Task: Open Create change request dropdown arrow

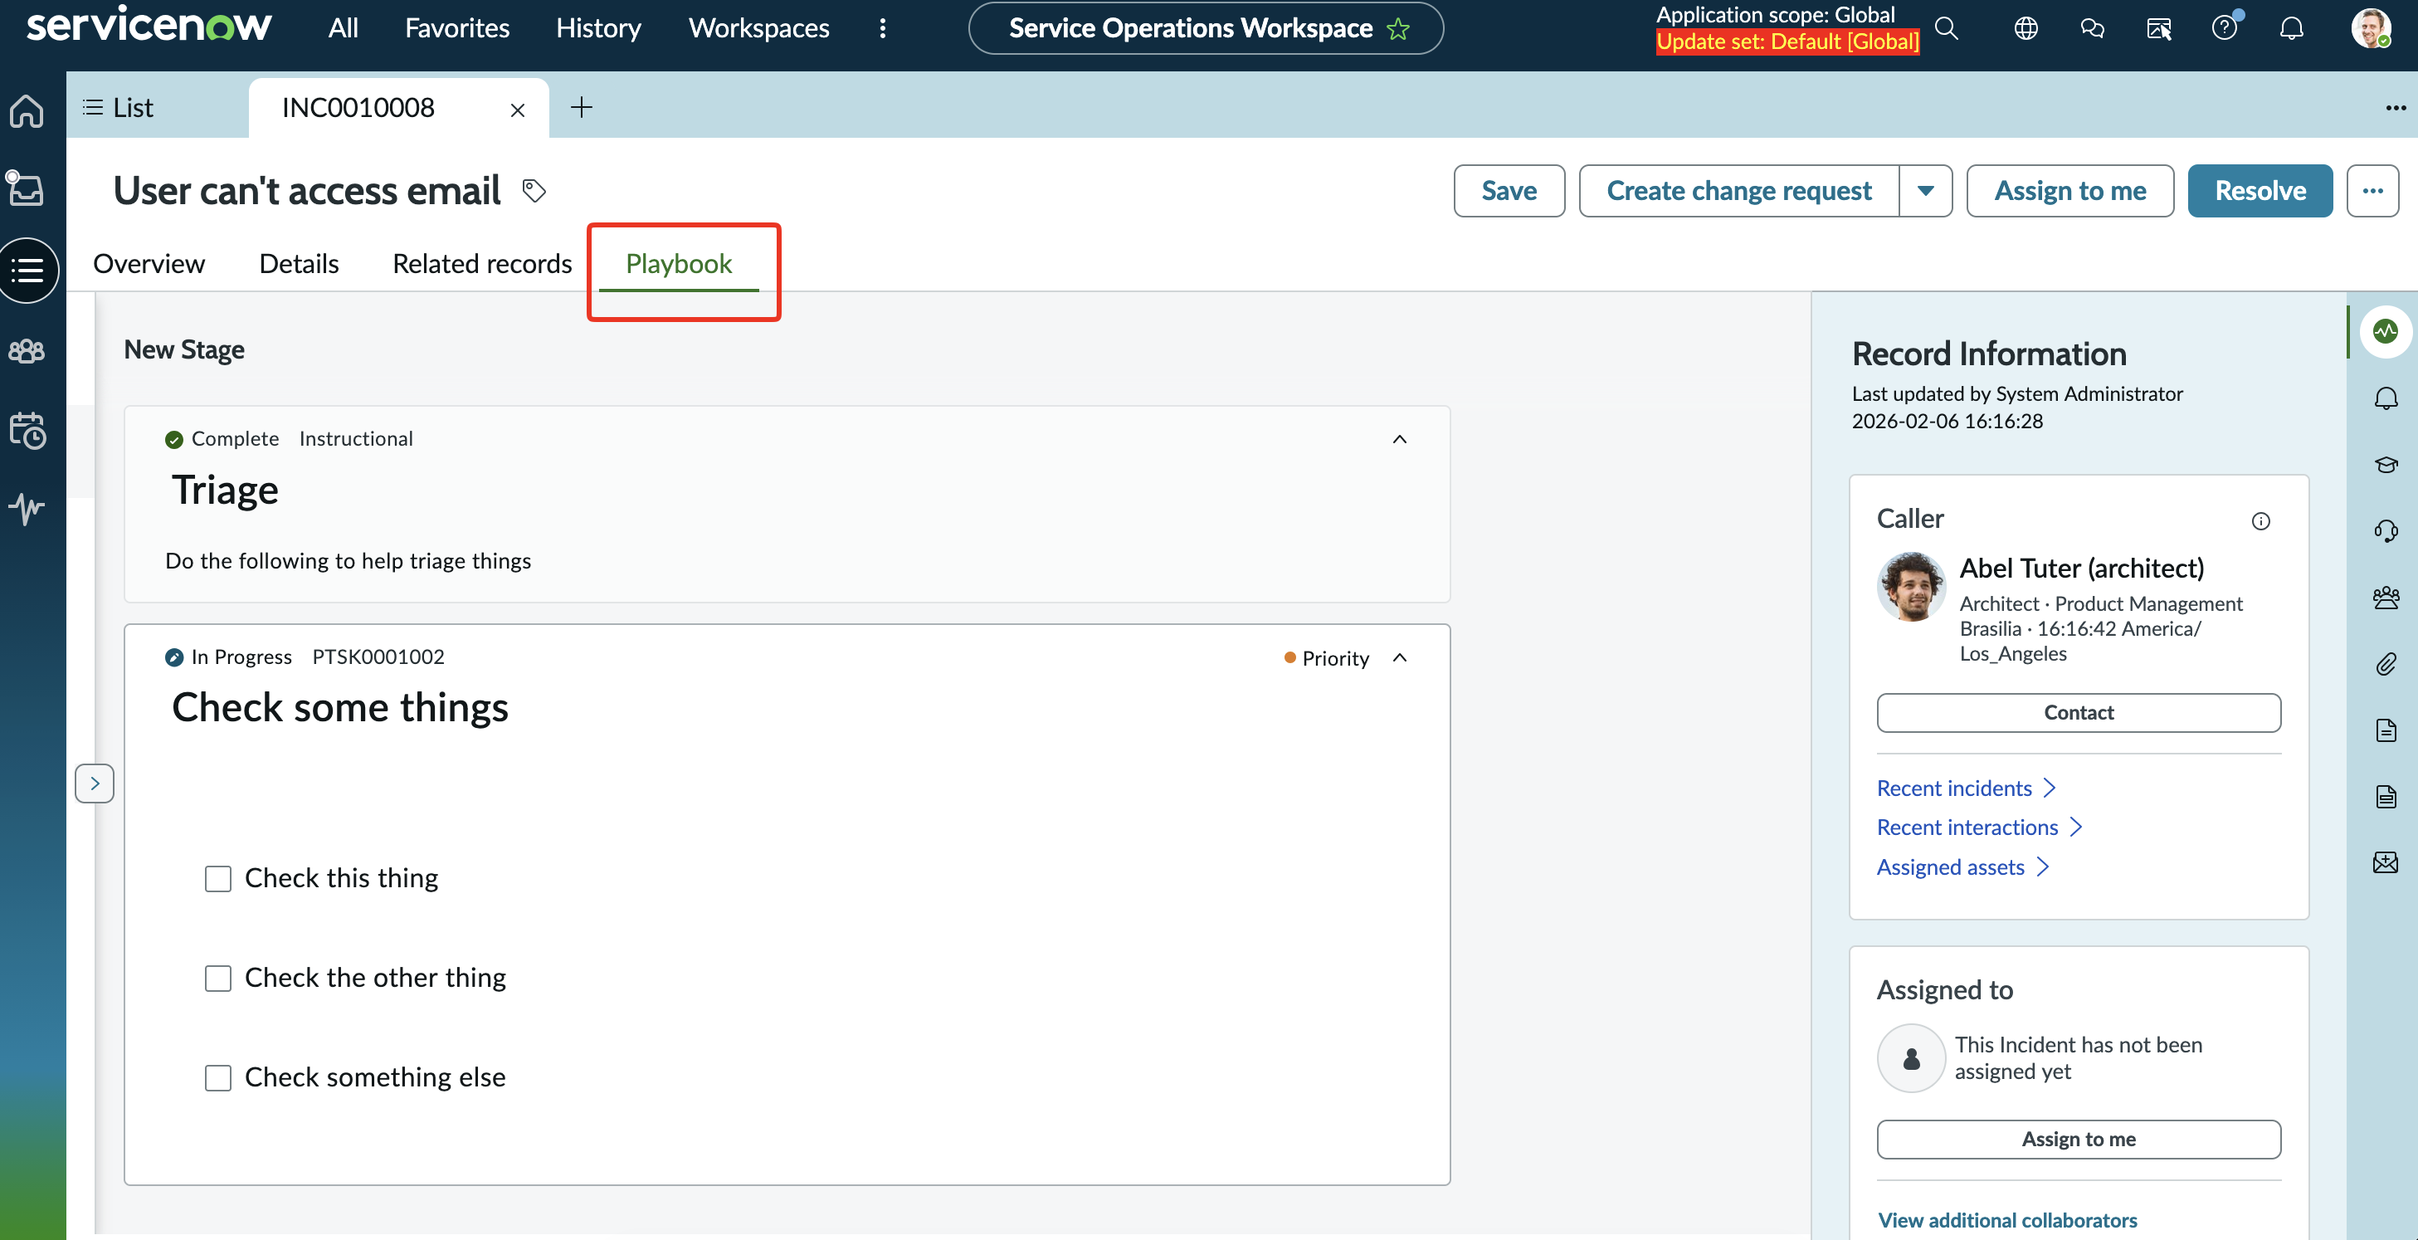Action: (1925, 192)
